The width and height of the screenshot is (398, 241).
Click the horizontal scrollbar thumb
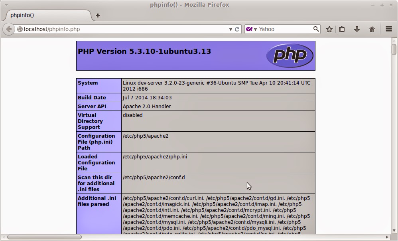(44, 237)
